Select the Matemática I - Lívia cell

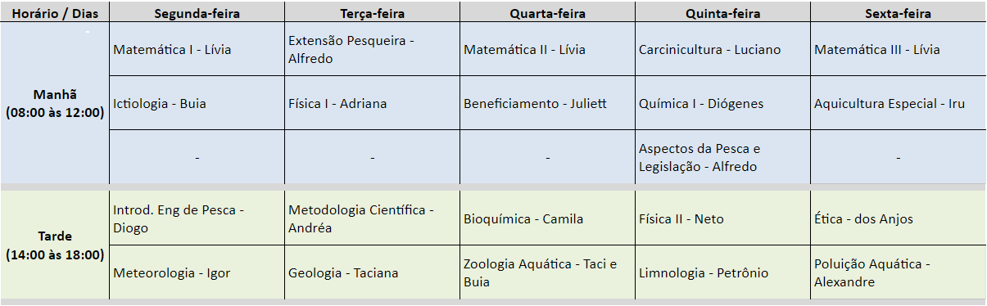point(197,49)
